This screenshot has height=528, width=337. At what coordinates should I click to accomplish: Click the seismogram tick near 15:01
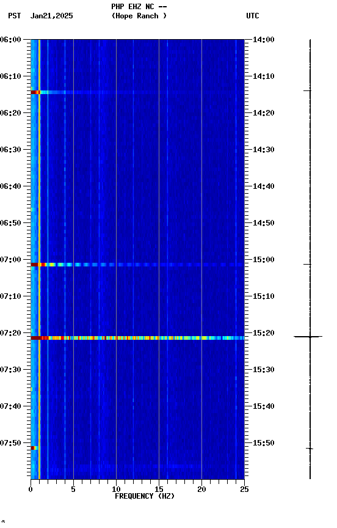pos(308,265)
